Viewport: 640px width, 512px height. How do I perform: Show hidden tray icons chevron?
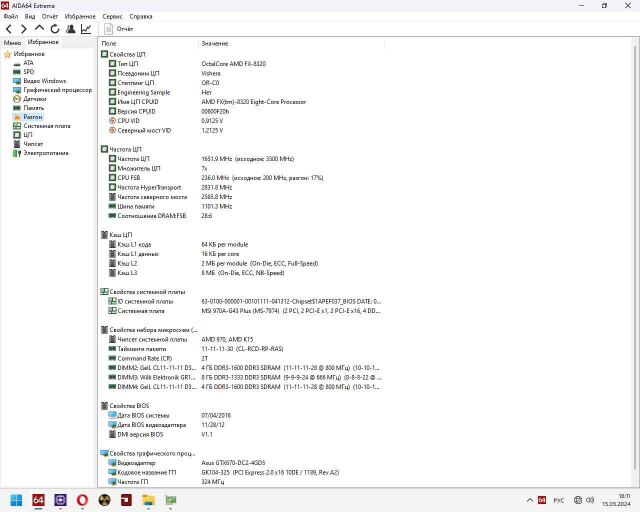(529, 500)
